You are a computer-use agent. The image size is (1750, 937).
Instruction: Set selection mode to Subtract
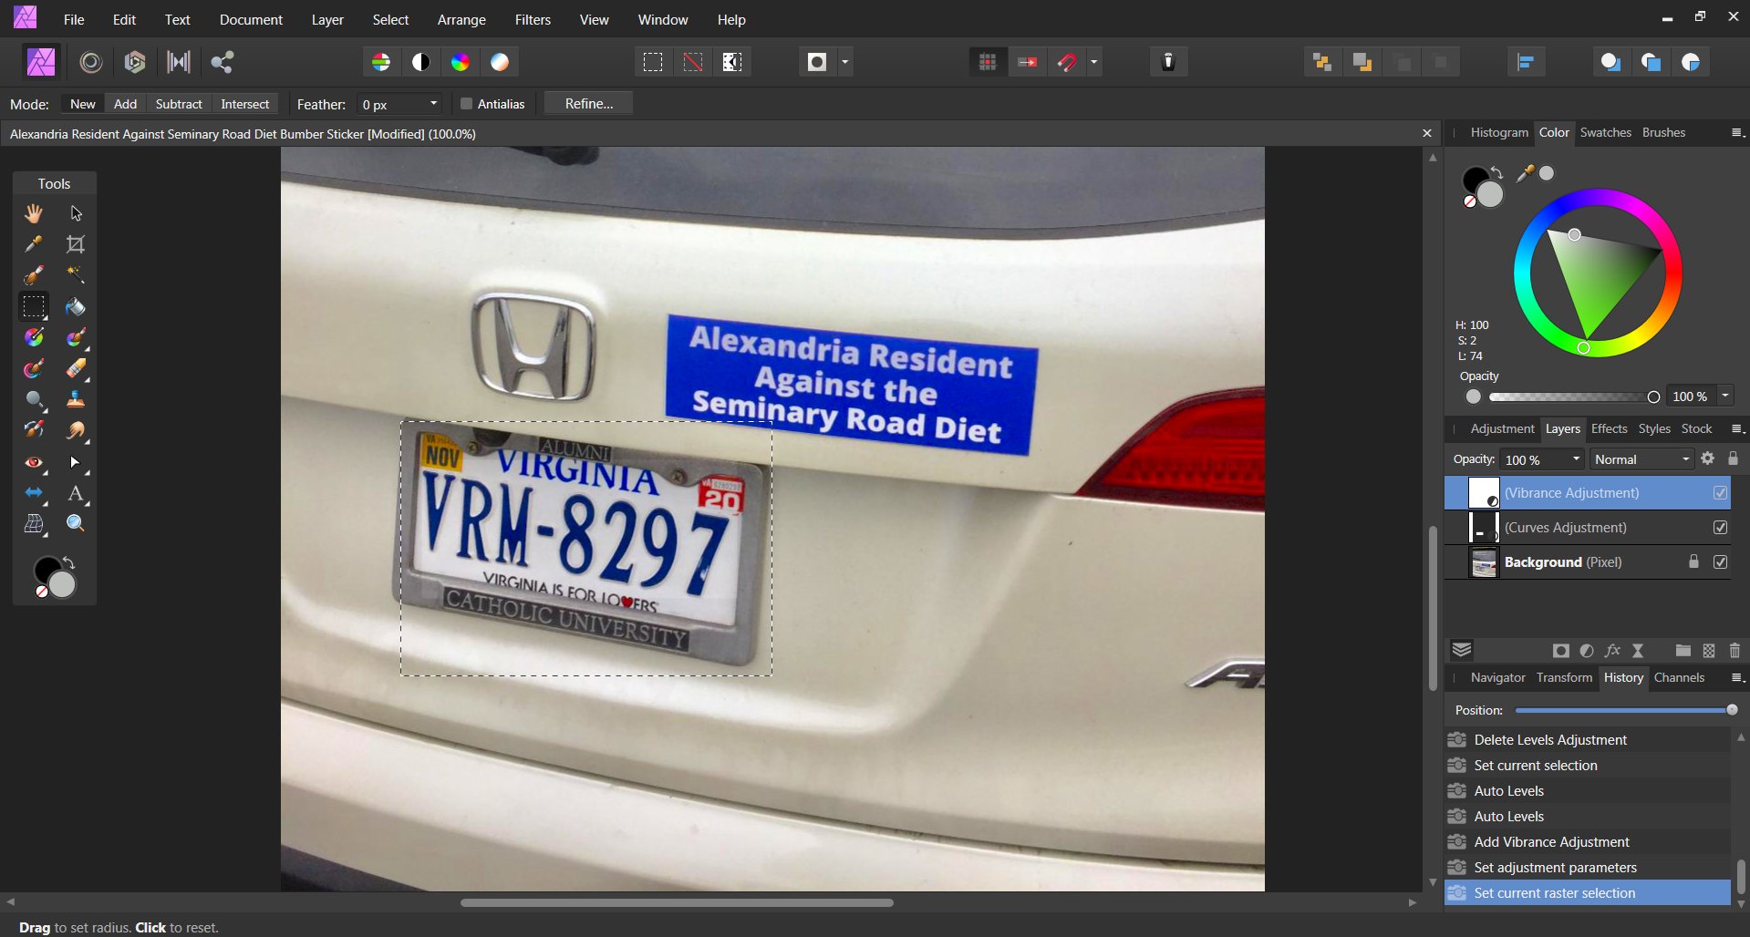pos(179,104)
